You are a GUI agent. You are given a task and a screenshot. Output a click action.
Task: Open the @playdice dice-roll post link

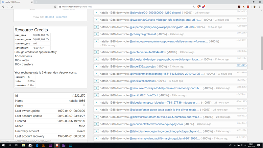click(x=155, y=12)
